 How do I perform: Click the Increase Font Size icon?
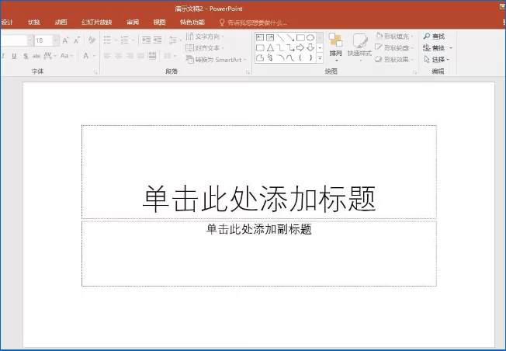click(65, 40)
